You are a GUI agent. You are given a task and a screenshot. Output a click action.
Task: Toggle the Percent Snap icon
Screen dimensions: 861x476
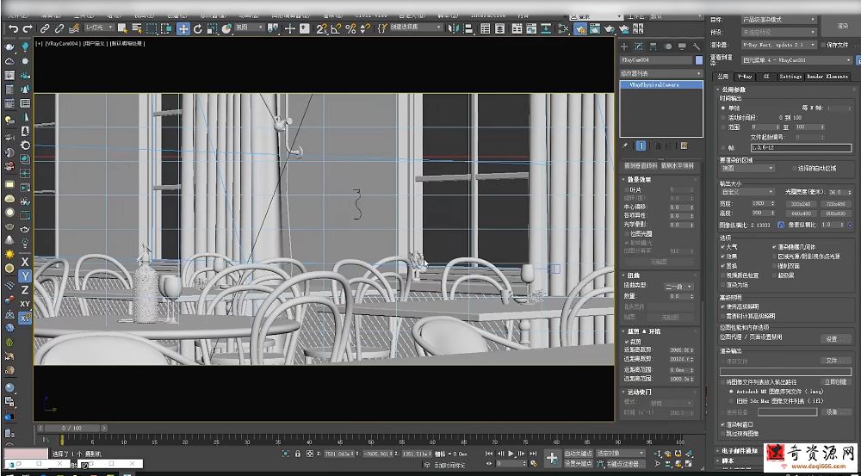(x=350, y=28)
